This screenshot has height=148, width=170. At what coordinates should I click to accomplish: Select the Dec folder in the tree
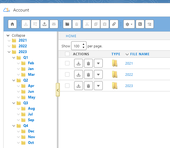click(31, 131)
